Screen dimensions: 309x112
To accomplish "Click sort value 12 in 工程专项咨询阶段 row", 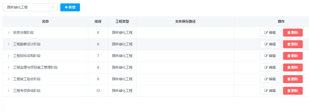I will coord(98,90).
